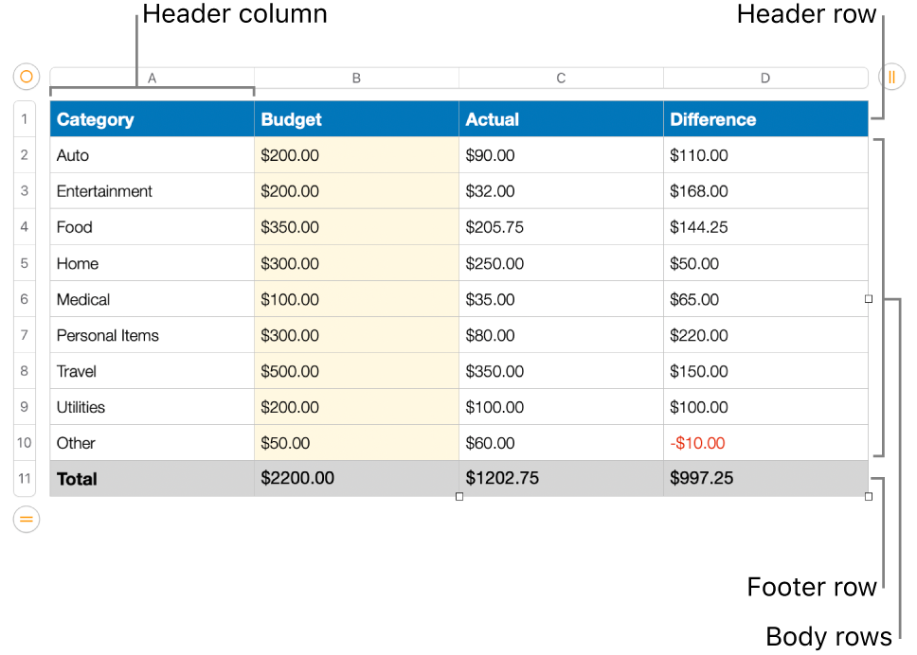Click the orange add-row control icon

pos(26,519)
